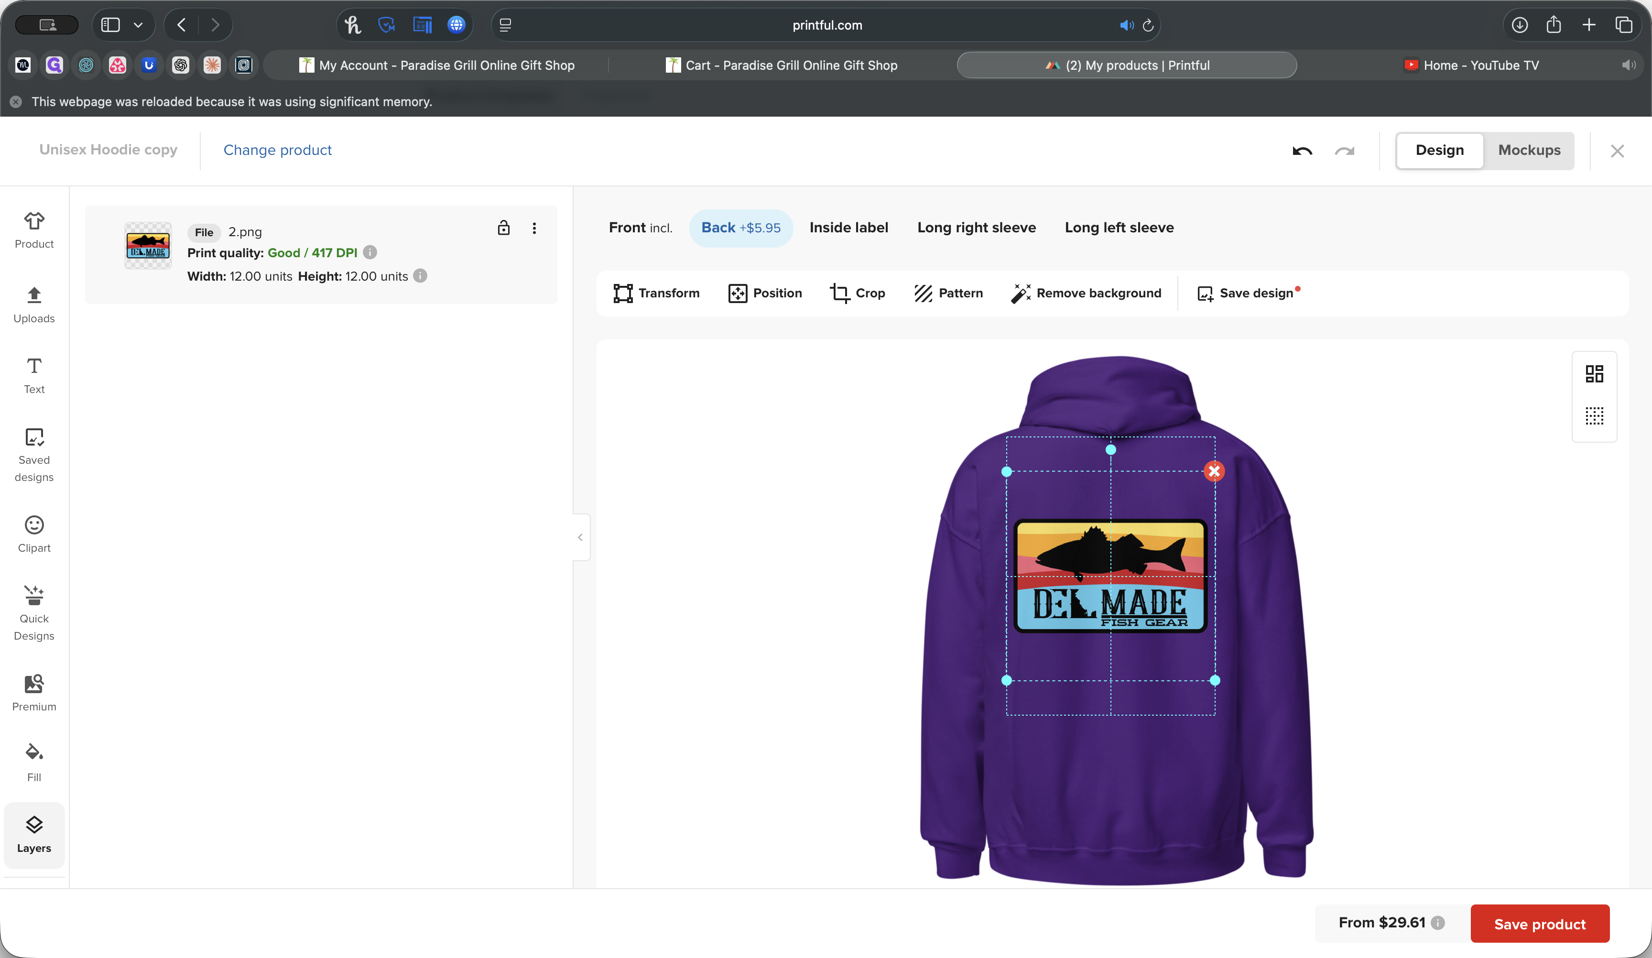Switch to the Mockups tab
The height and width of the screenshot is (958, 1652).
pos(1529,150)
